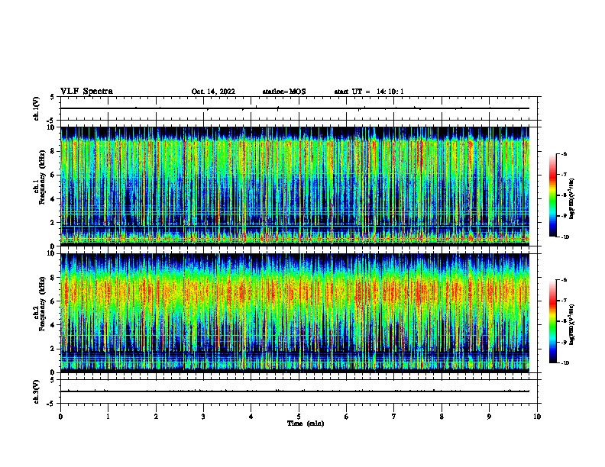The width and height of the screenshot is (605, 467).
Task: Click the time-axis tick label "4"
Action: (251, 417)
